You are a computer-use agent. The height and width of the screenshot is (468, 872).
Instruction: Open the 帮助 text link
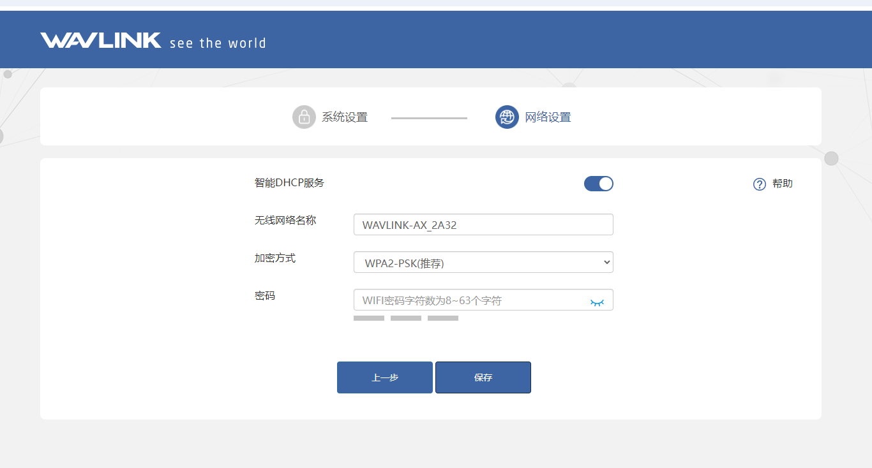coord(783,184)
